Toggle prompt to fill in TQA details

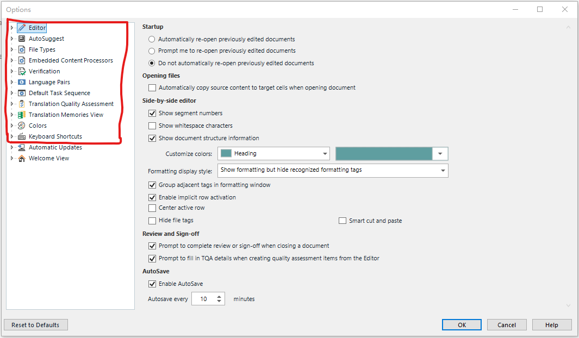pyautogui.click(x=152, y=259)
